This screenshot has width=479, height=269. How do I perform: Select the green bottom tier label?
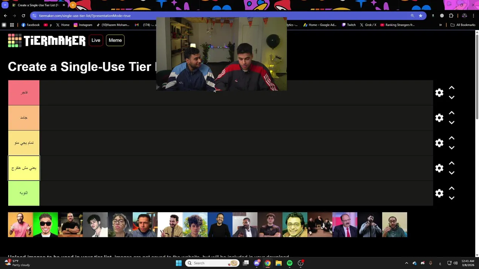pyautogui.click(x=24, y=193)
